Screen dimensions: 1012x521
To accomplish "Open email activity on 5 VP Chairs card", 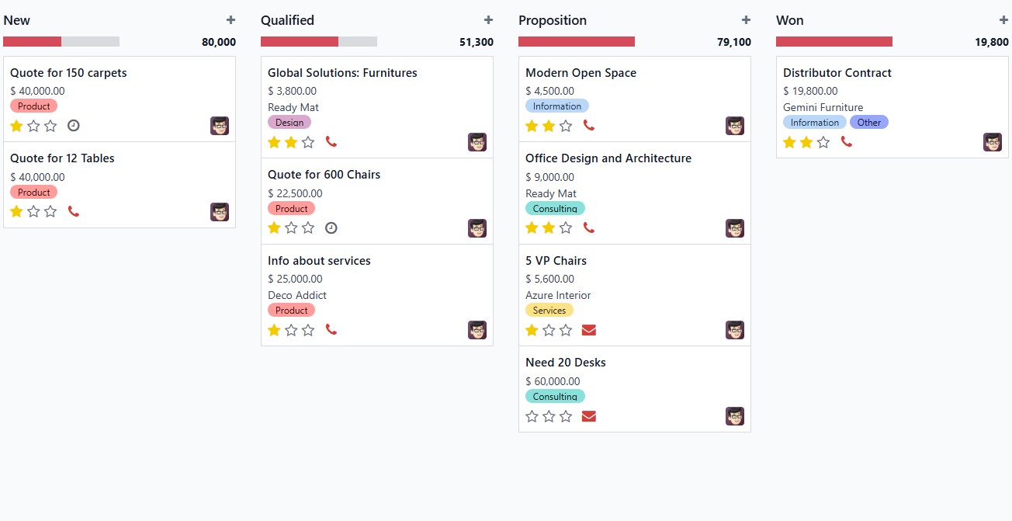I will 589,330.
